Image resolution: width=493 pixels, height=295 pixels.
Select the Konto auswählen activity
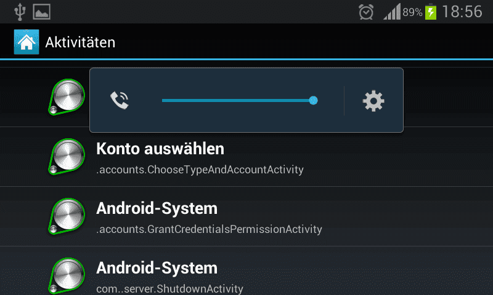click(246, 157)
